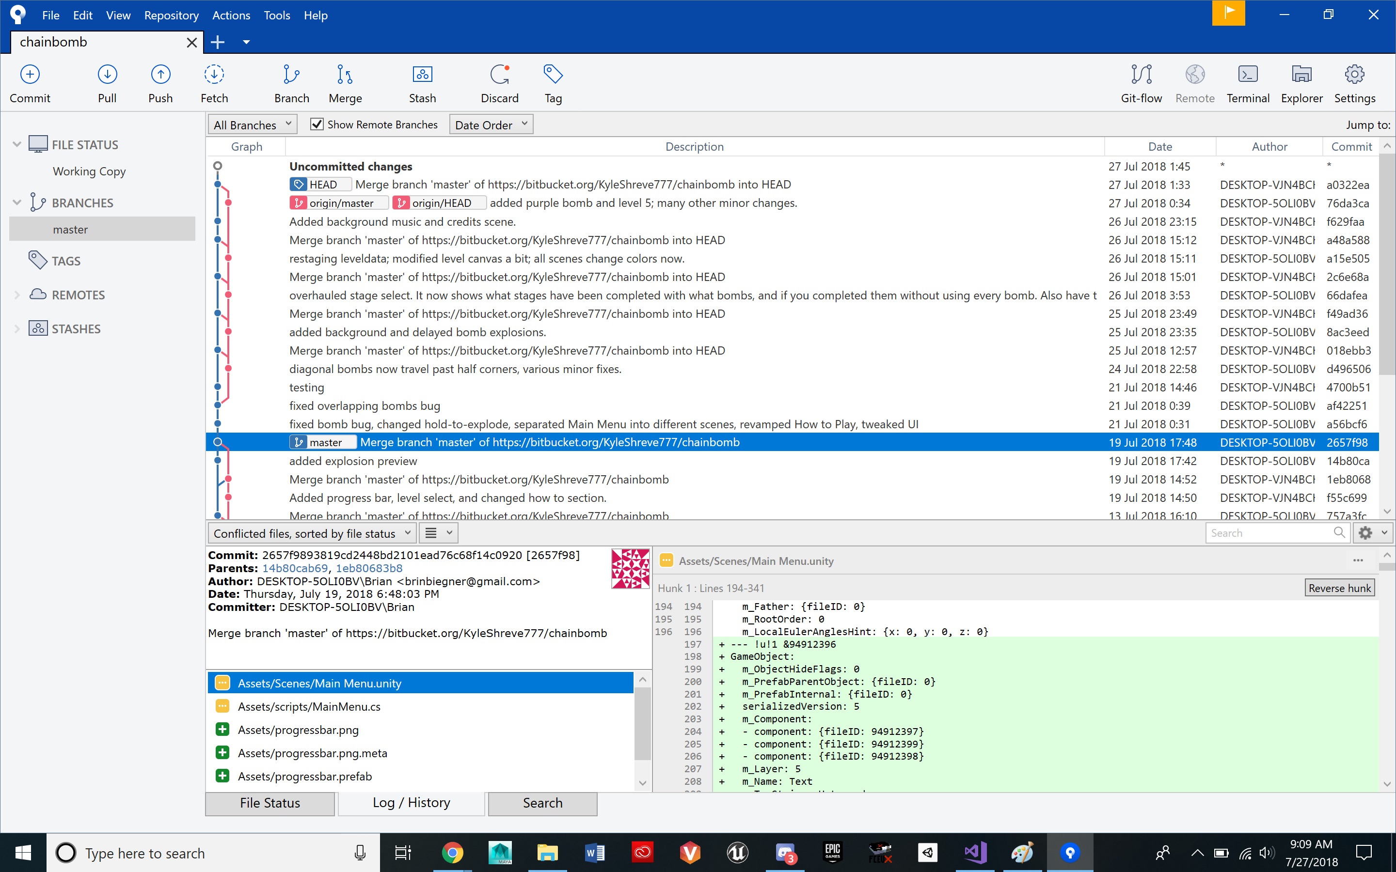Expand the REMOTES section
Image resolution: width=1396 pixels, height=872 pixels.
(17, 295)
